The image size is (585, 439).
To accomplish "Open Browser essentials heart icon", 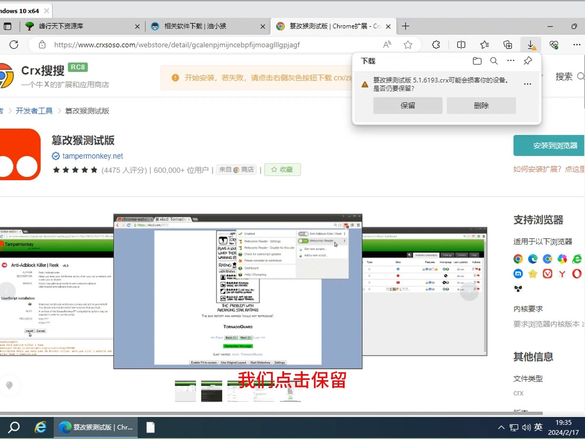I will [554, 45].
